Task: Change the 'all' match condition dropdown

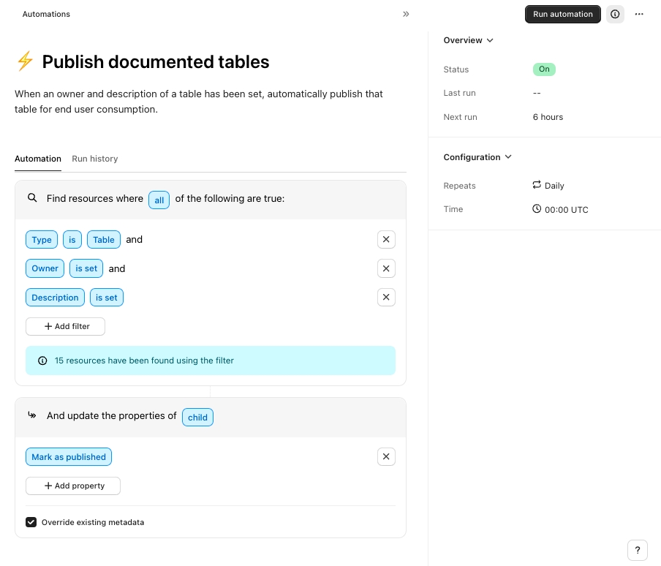Action: click(159, 200)
